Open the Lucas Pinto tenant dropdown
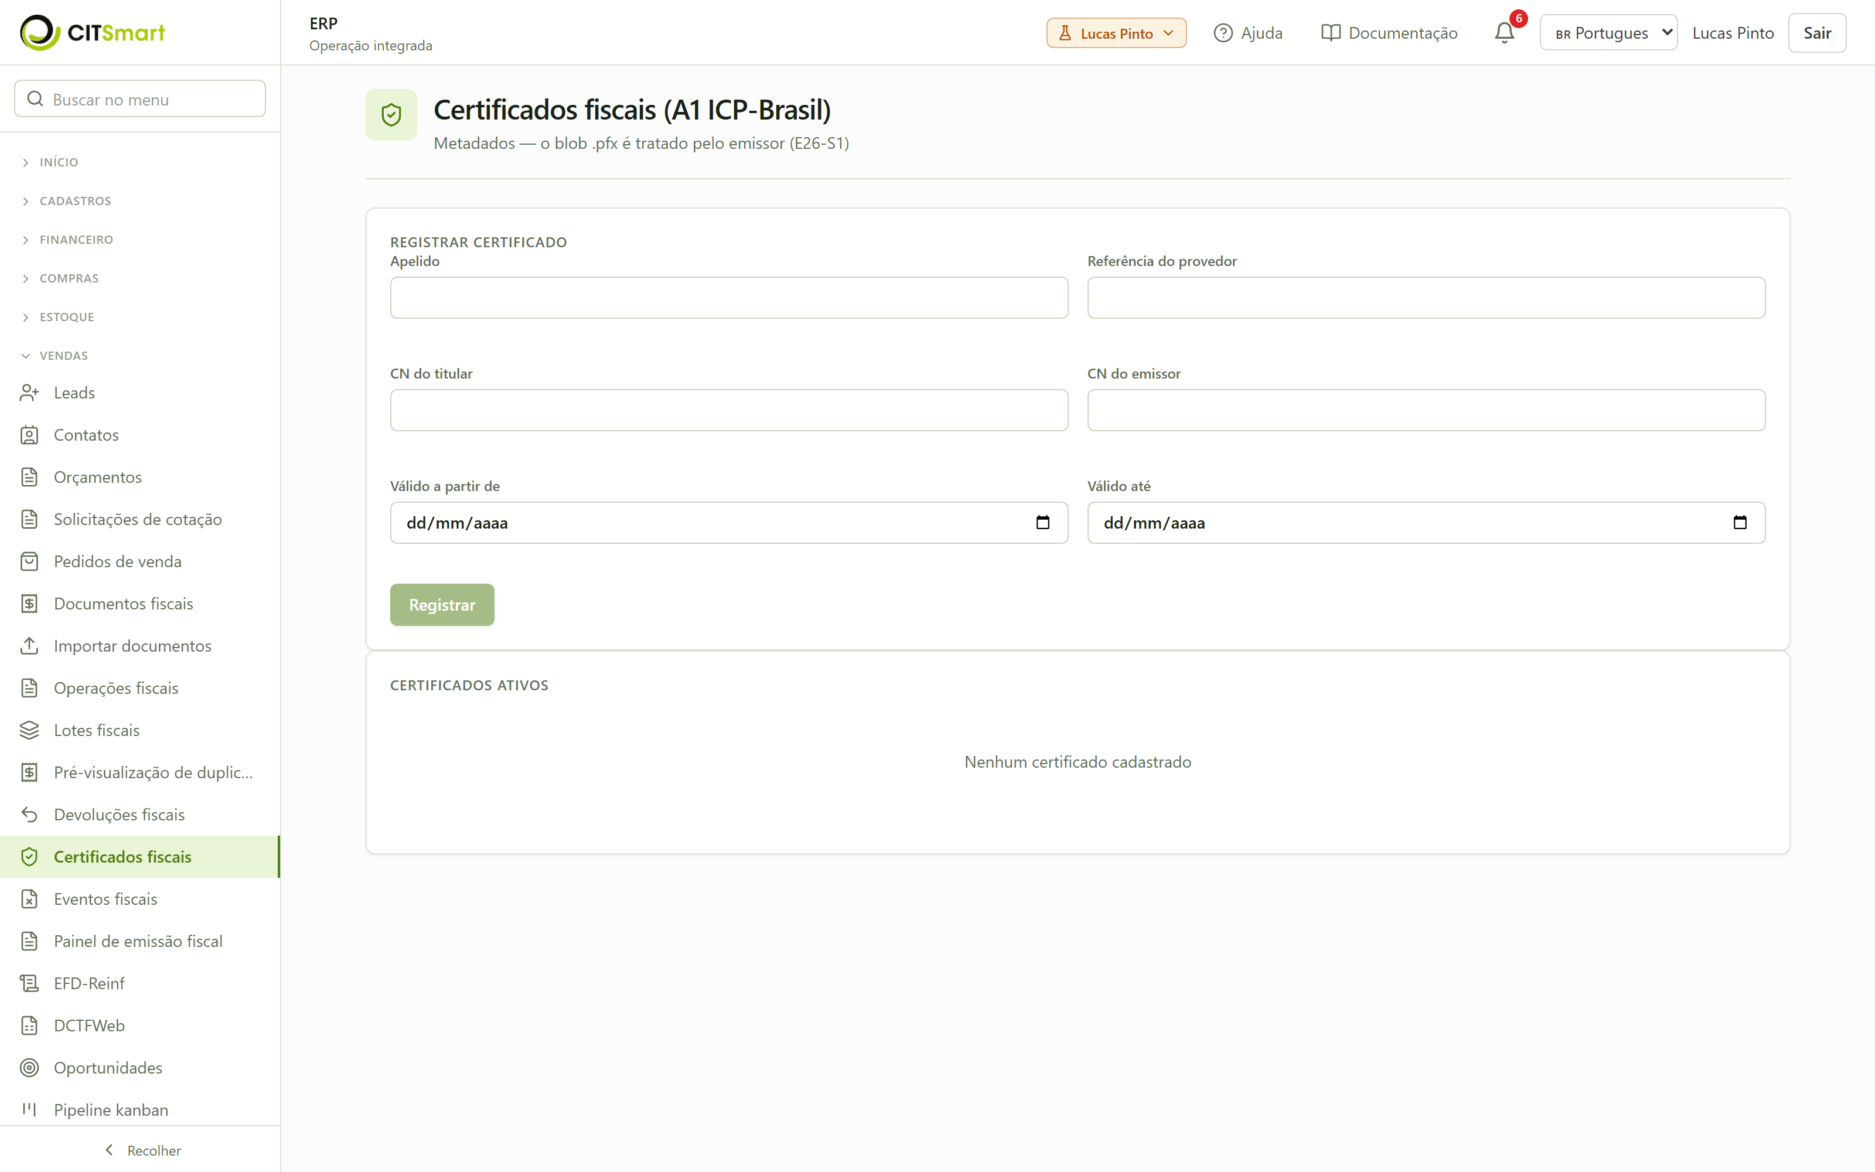1875x1172 pixels. tap(1116, 33)
